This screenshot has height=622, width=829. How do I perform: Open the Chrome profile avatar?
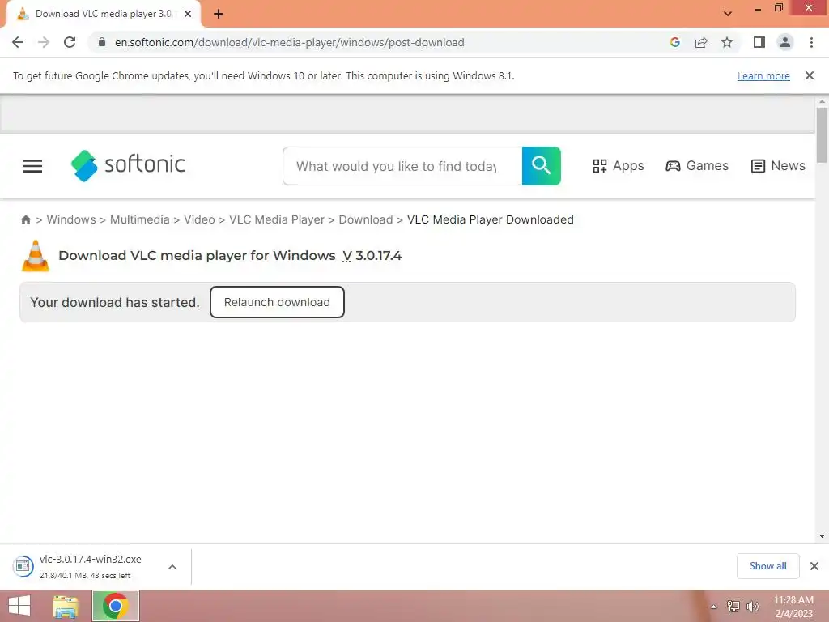coord(785,42)
